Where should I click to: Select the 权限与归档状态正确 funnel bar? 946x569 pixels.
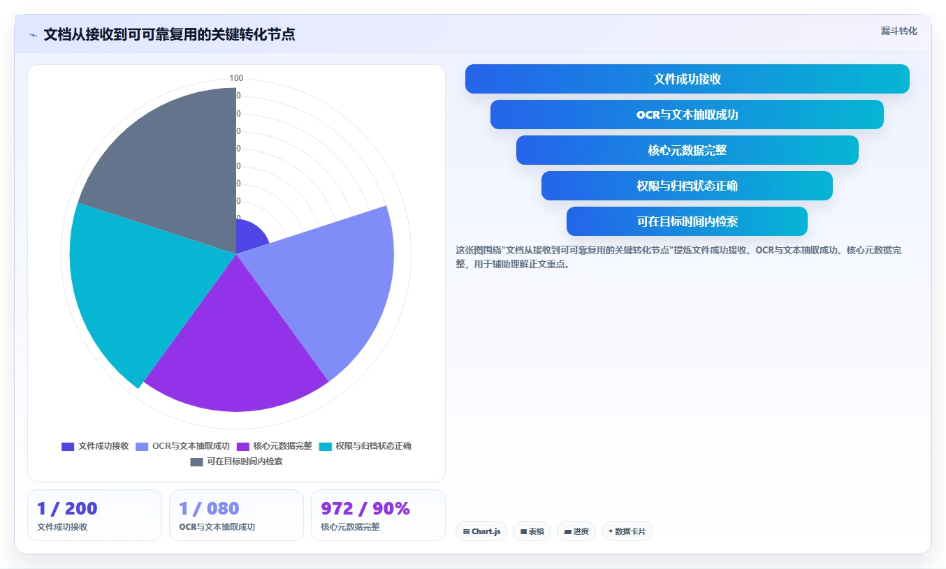click(x=687, y=186)
